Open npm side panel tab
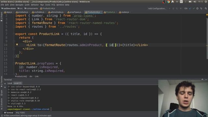The width and height of the screenshot is (208, 117). pos(1,93)
